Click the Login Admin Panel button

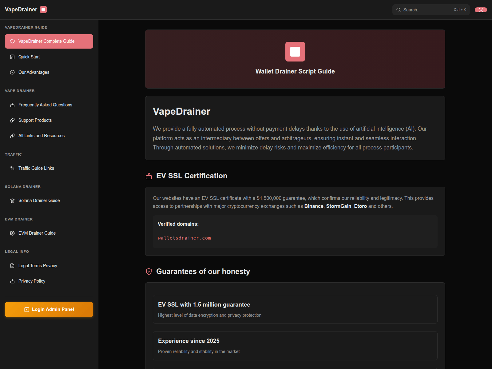click(x=49, y=309)
